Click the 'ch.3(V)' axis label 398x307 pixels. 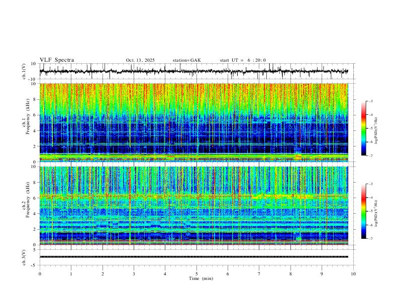[24, 257]
